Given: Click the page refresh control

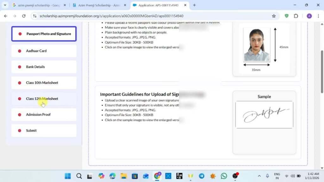Looking at the screenshot, I should coord(24,16).
